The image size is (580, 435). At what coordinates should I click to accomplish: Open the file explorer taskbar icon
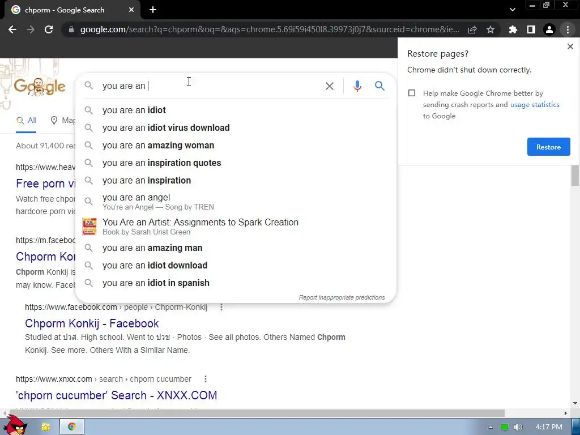pos(45,427)
